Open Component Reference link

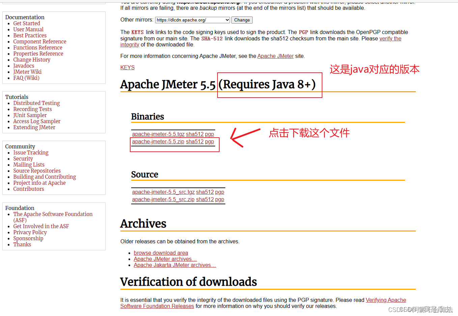[x=40, y=41]
